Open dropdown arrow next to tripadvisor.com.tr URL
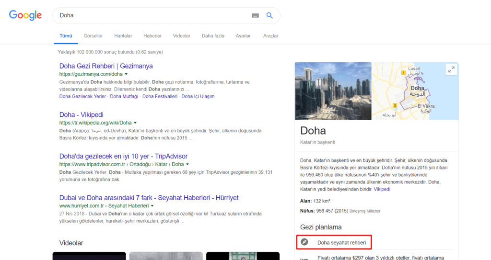This screenshot has width=491, height=260. pos(187,164)
